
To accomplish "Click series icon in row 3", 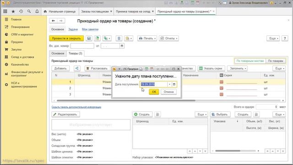I will click(222, 94).
